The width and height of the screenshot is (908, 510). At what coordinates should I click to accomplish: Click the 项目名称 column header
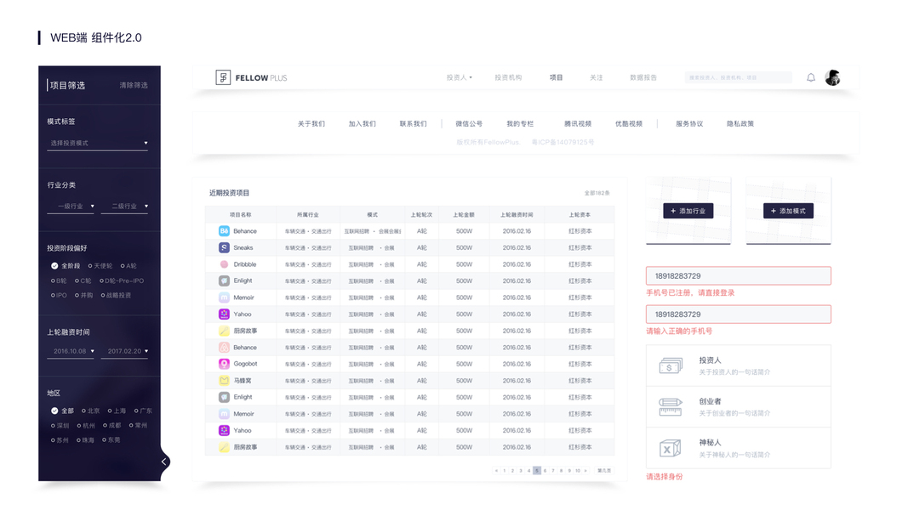pos(240,214)
